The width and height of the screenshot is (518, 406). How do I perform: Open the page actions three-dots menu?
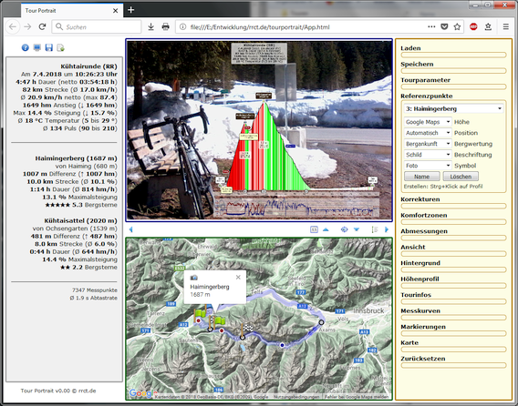431,27
